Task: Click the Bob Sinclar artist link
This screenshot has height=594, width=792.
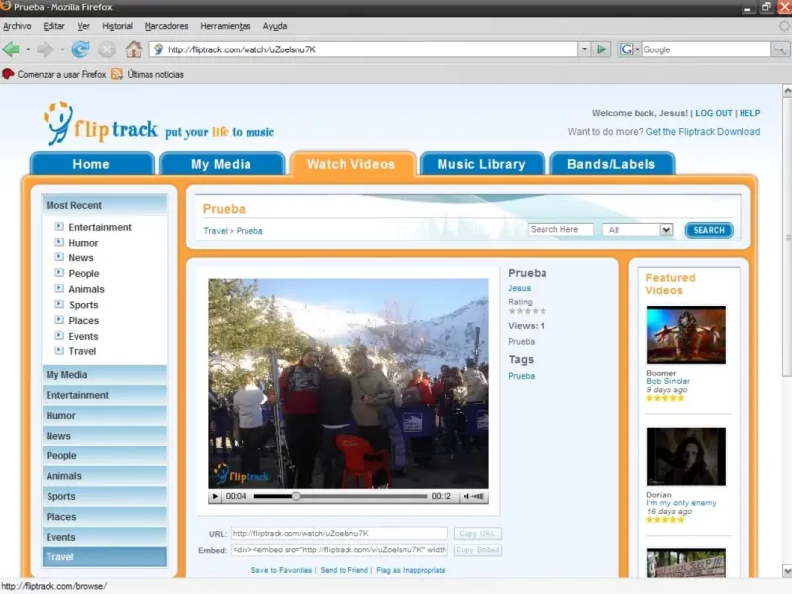Action: click(x=667, y=381)
